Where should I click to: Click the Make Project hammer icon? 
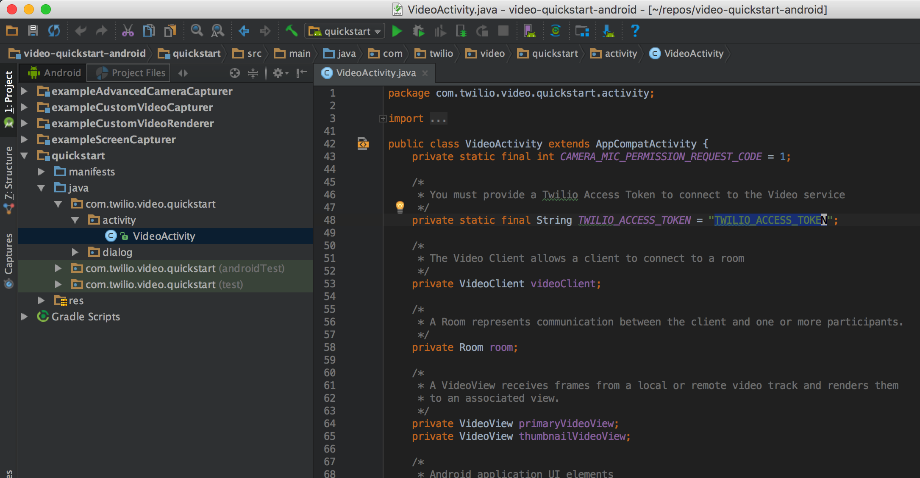tap(291, 31)
